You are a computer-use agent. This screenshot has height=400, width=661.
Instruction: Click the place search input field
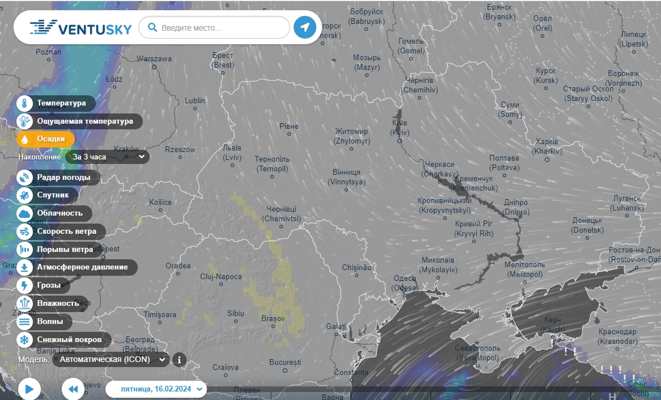click(221, 27)
